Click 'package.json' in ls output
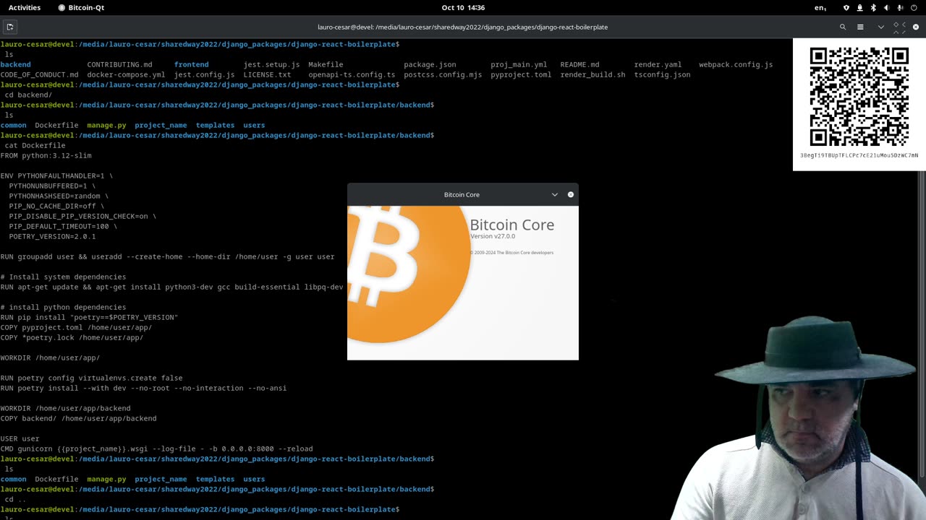 (430, 64)
